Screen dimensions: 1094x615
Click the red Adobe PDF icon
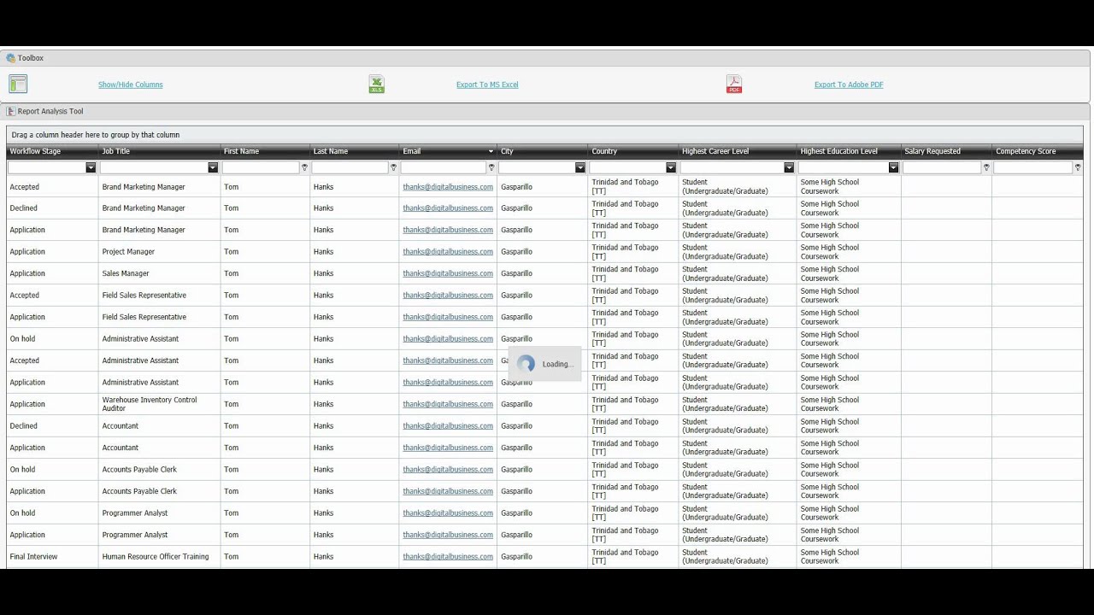[733, 84]
